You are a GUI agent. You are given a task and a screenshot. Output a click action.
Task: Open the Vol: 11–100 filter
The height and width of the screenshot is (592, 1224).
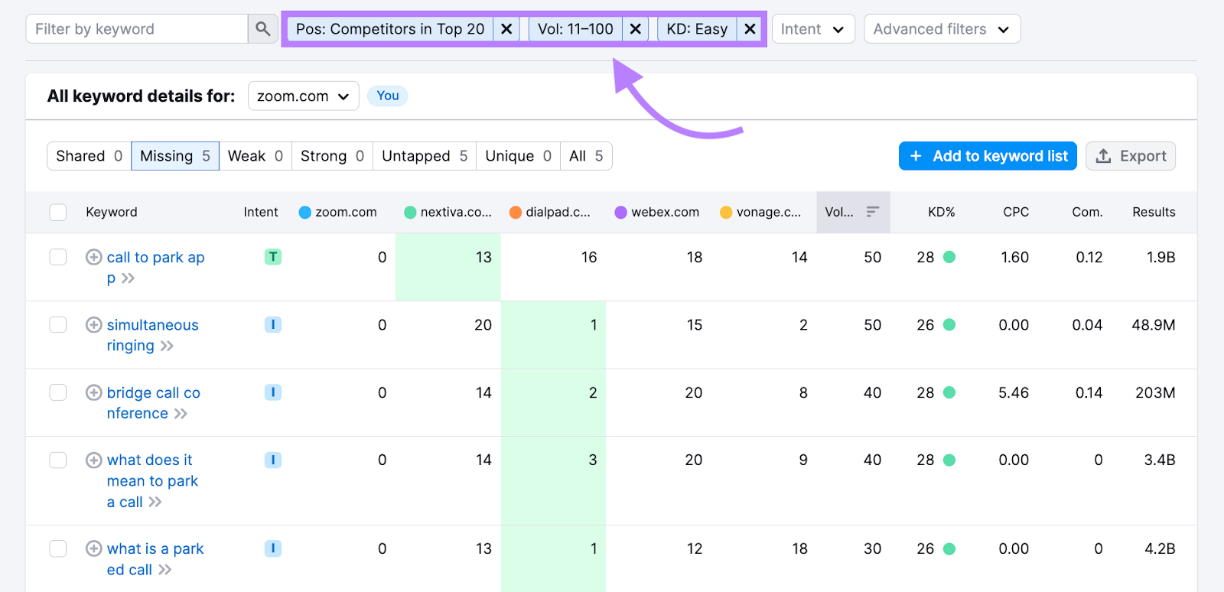(x=575, y=29)
